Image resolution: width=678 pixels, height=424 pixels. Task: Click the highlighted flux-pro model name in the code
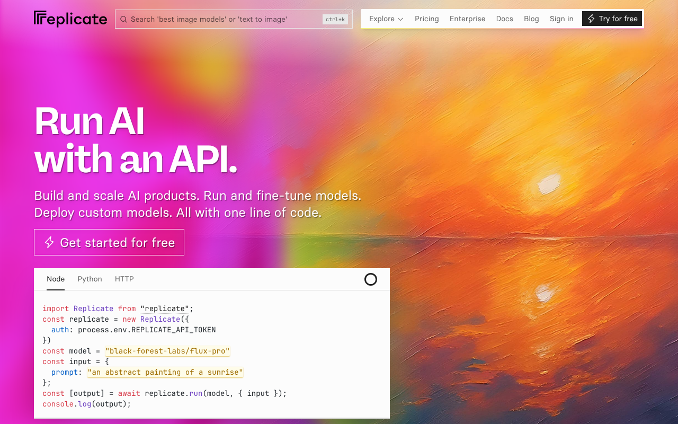pos(167,351)
